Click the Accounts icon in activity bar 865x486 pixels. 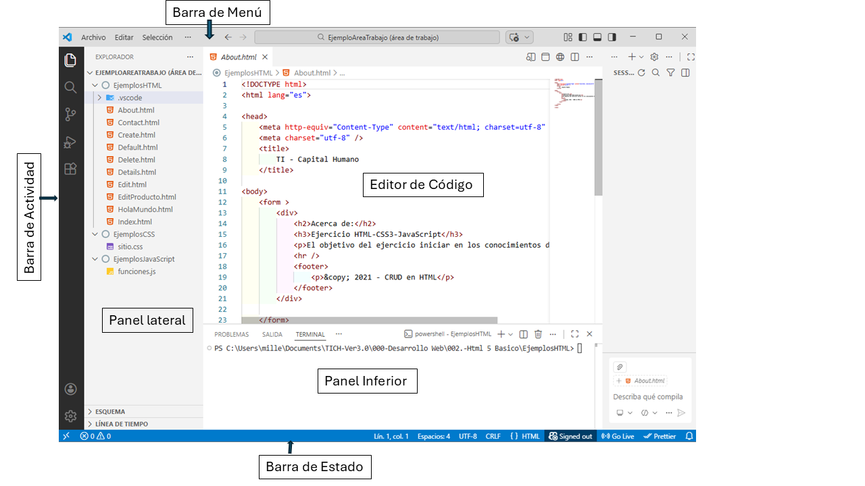tap(70, 389)
